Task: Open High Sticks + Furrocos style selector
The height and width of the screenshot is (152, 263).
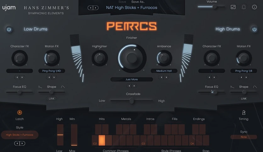Action: coord(20,135)
